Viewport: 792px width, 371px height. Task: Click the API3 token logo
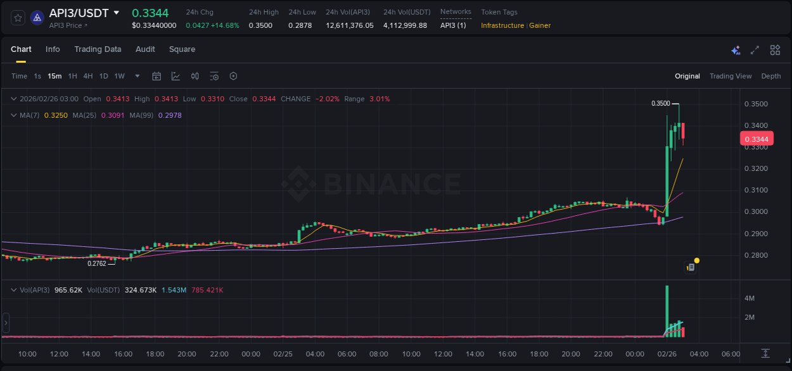tap(37, 18)
